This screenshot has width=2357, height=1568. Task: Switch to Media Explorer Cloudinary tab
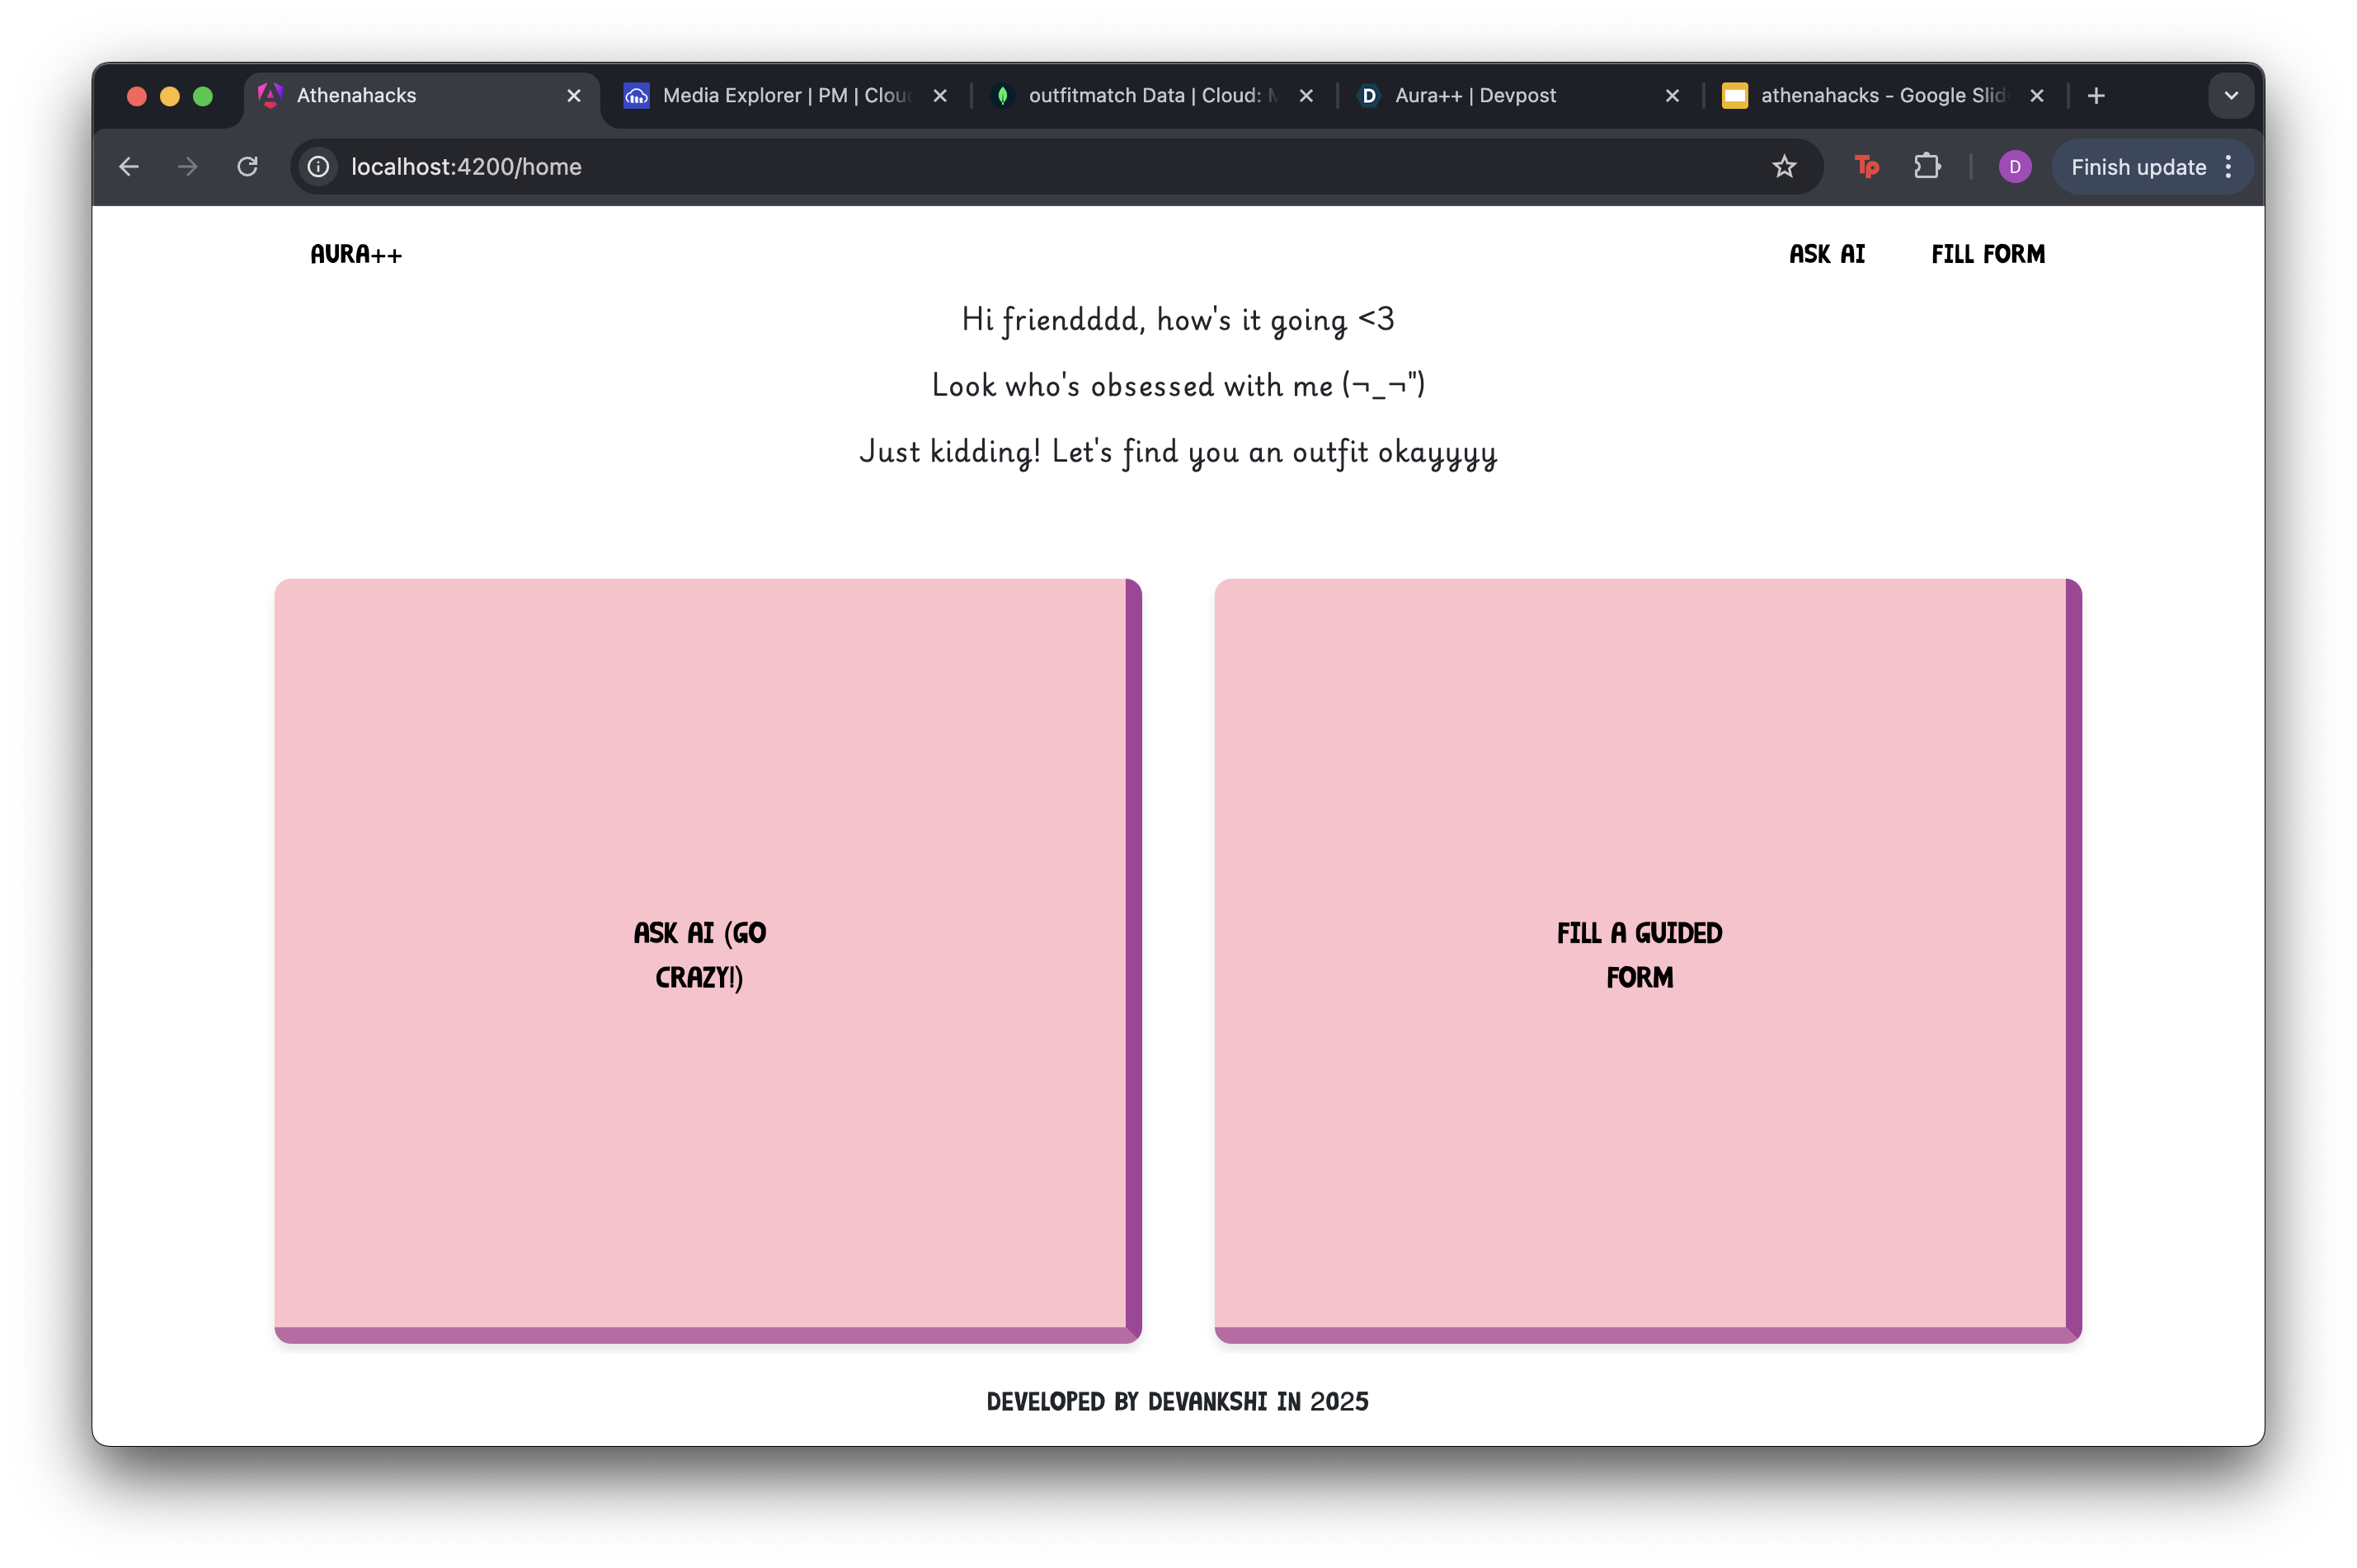click(785, 96)
